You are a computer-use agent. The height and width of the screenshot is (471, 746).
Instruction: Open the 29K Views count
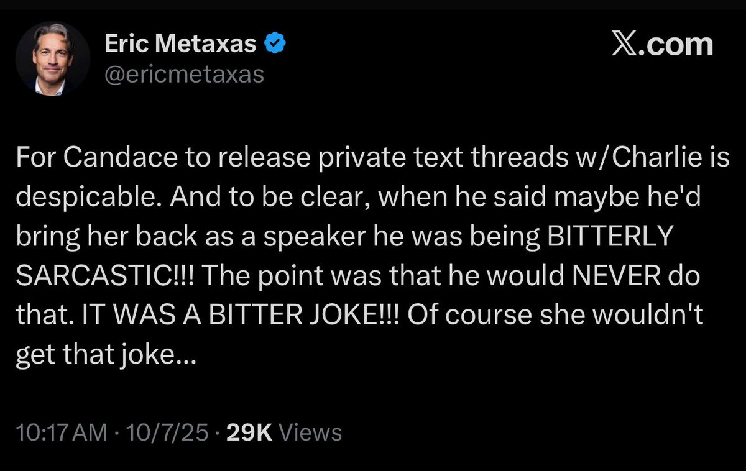tap(284, 432)
